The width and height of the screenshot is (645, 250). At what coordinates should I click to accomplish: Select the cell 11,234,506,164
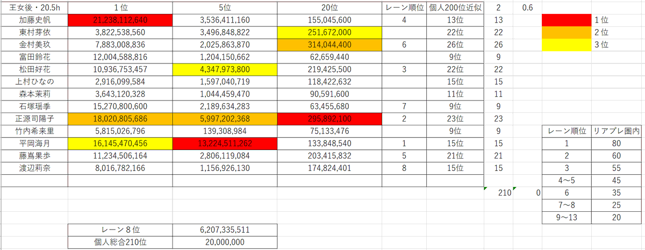pyautogui.click(x=120, y=156)
